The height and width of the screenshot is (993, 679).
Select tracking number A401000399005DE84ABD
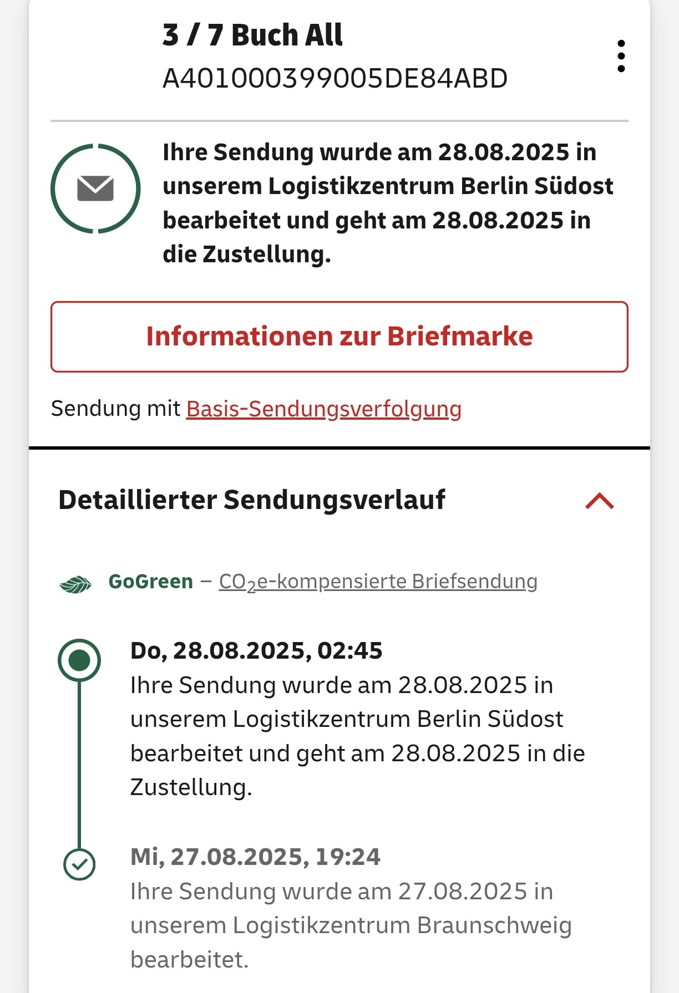pyautogui.click(x=335, y=79)
